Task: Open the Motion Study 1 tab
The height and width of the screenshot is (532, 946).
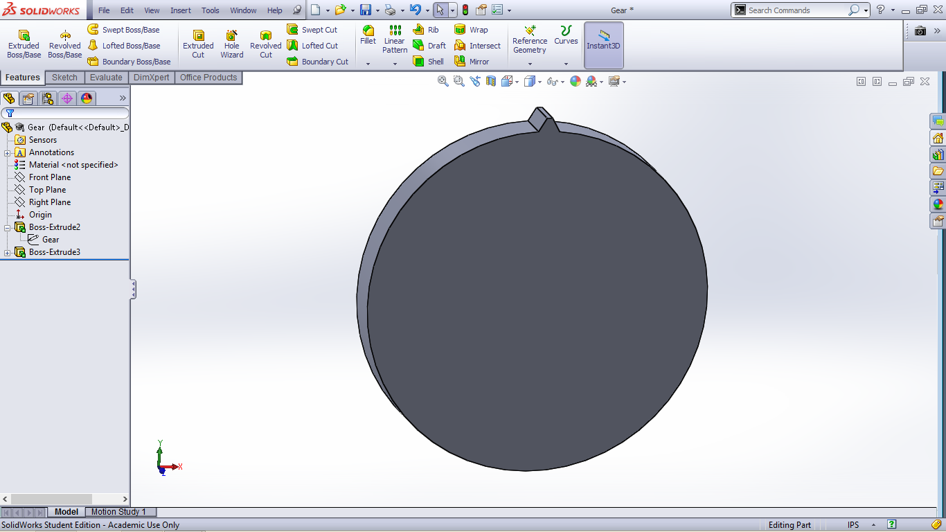Action: pyautogui.click(x=118, y=512)
